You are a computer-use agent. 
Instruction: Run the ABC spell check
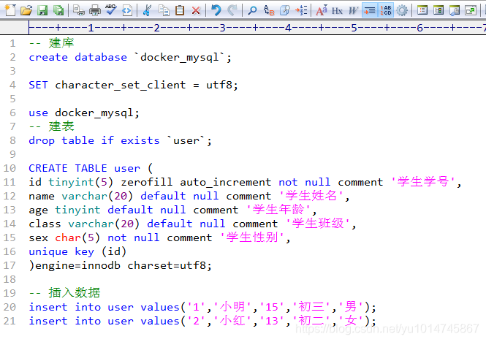pos(110,10)
